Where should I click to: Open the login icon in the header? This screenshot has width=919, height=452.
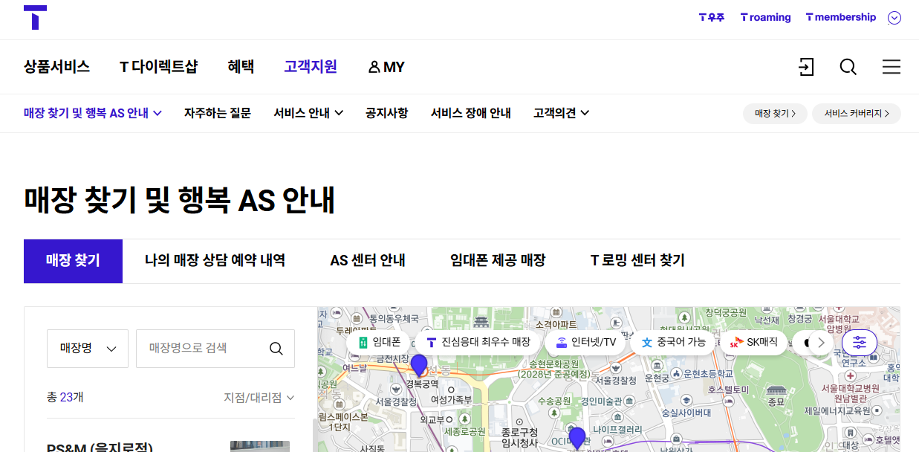(x=806, y=67)
